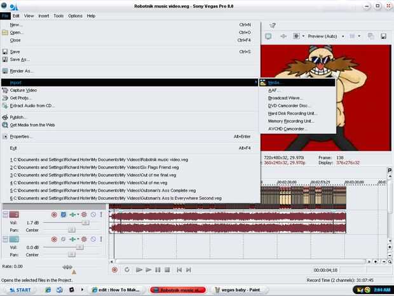
Task: Open the Edit menu
Action: point(16,16)
